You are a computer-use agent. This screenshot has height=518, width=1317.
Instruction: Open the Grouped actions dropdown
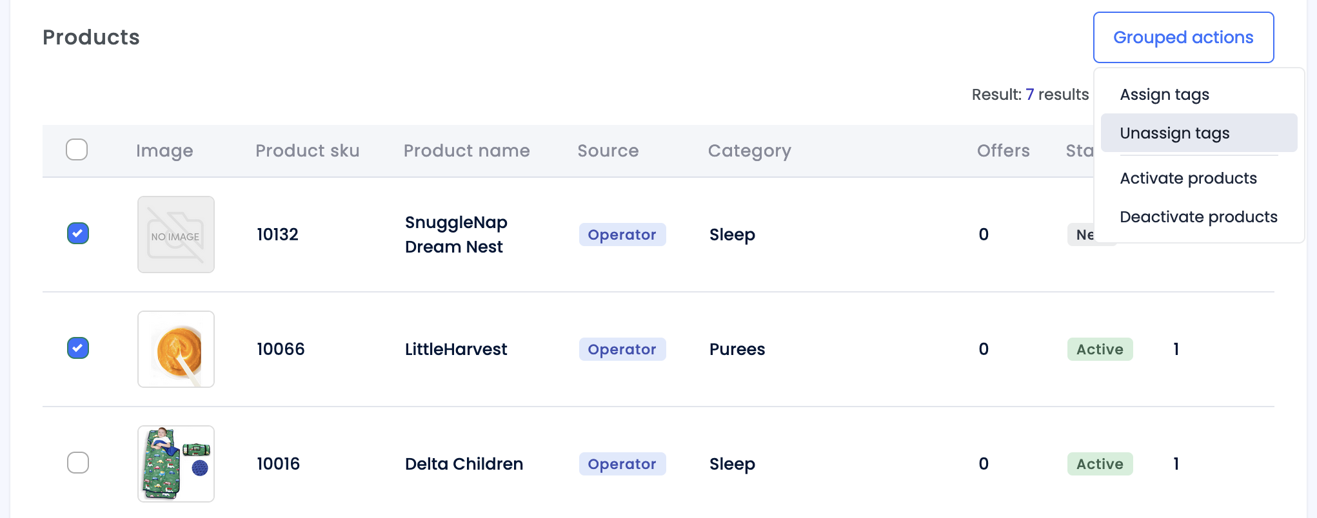(1182, 37)
